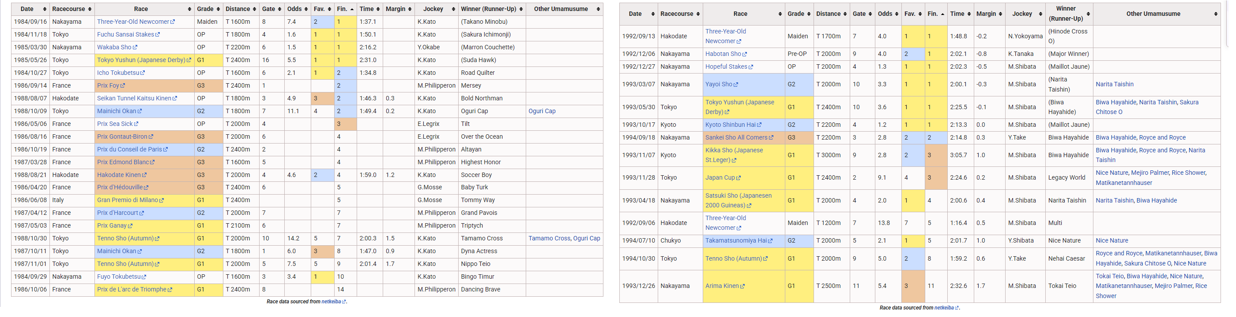Screen dimensions: 1236x317
Task: Click external link icon next to Wakaba Sho
Action: [136, 48]
